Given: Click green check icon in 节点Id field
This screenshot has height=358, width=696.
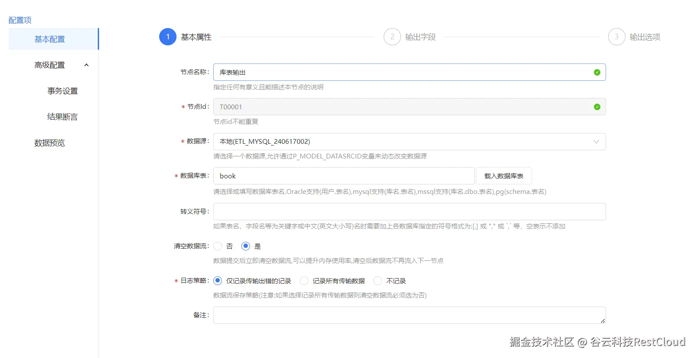Looking at the screenshot, I should pos(597,107).
